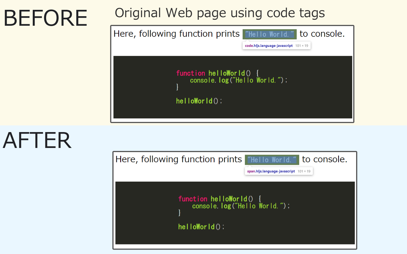The height and width of the screenshot is (254, 407).
Task: Click the "101 × 19" size in AFTER tooltip
Action: pos(304,171)
